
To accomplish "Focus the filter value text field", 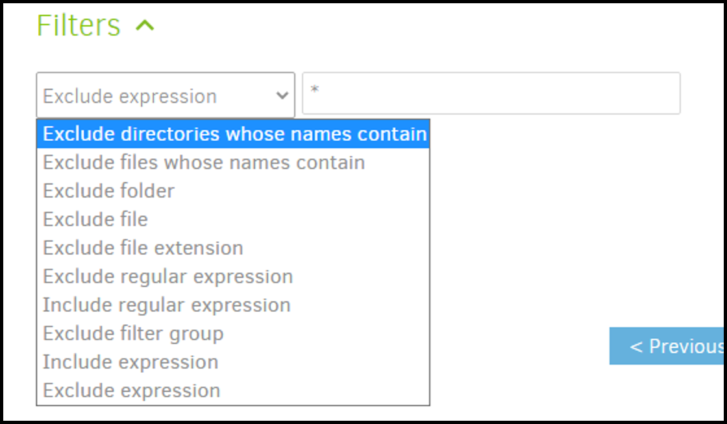I will [491, 93].
